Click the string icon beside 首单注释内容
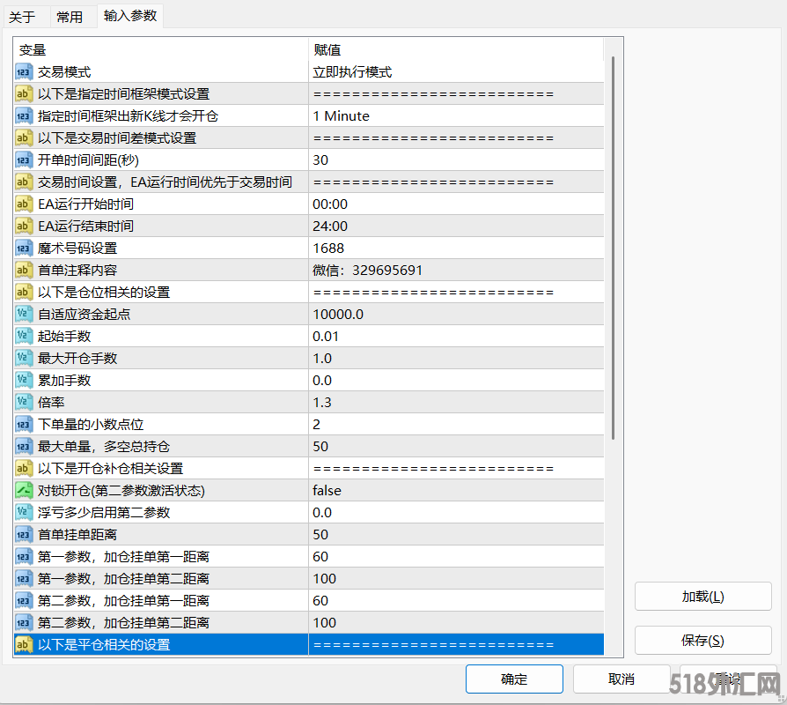 click(25, 271)
